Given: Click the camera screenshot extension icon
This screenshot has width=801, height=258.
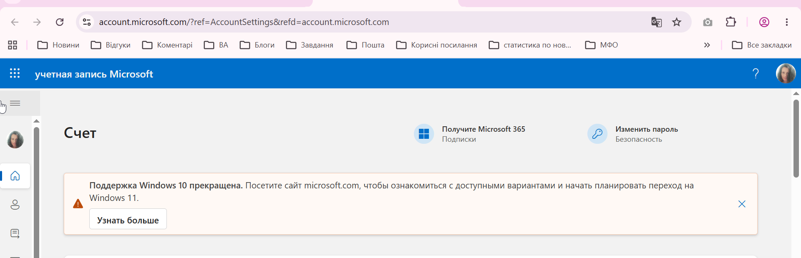Looking at the screenshot, I should (x=708, y=22).
